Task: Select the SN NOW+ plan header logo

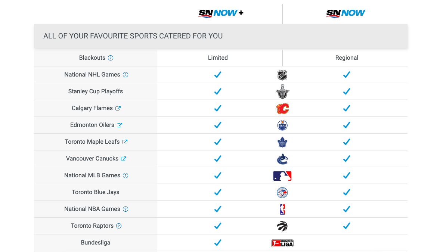Action: (221, 13)
